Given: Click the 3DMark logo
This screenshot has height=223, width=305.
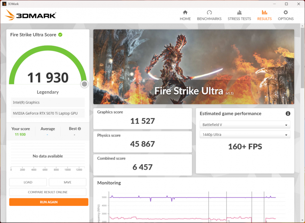Looking at the screenshot, I should 31,15.
